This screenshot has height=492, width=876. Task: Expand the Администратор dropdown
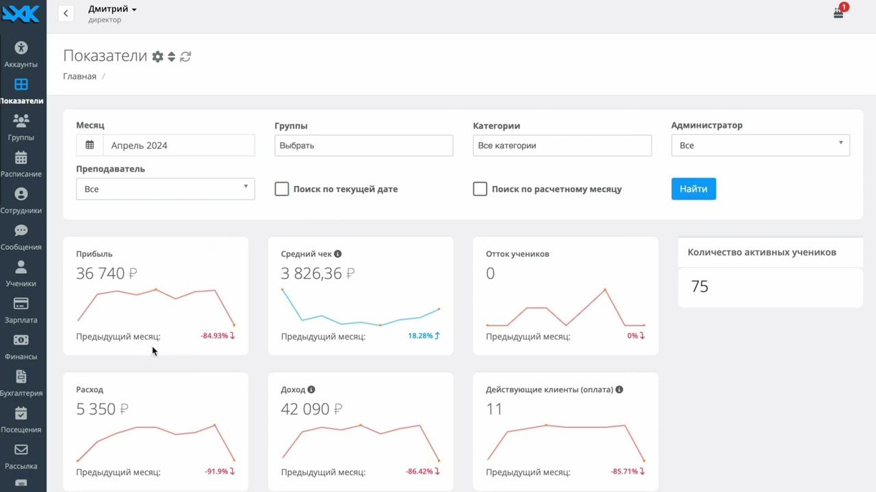point(760,146)
